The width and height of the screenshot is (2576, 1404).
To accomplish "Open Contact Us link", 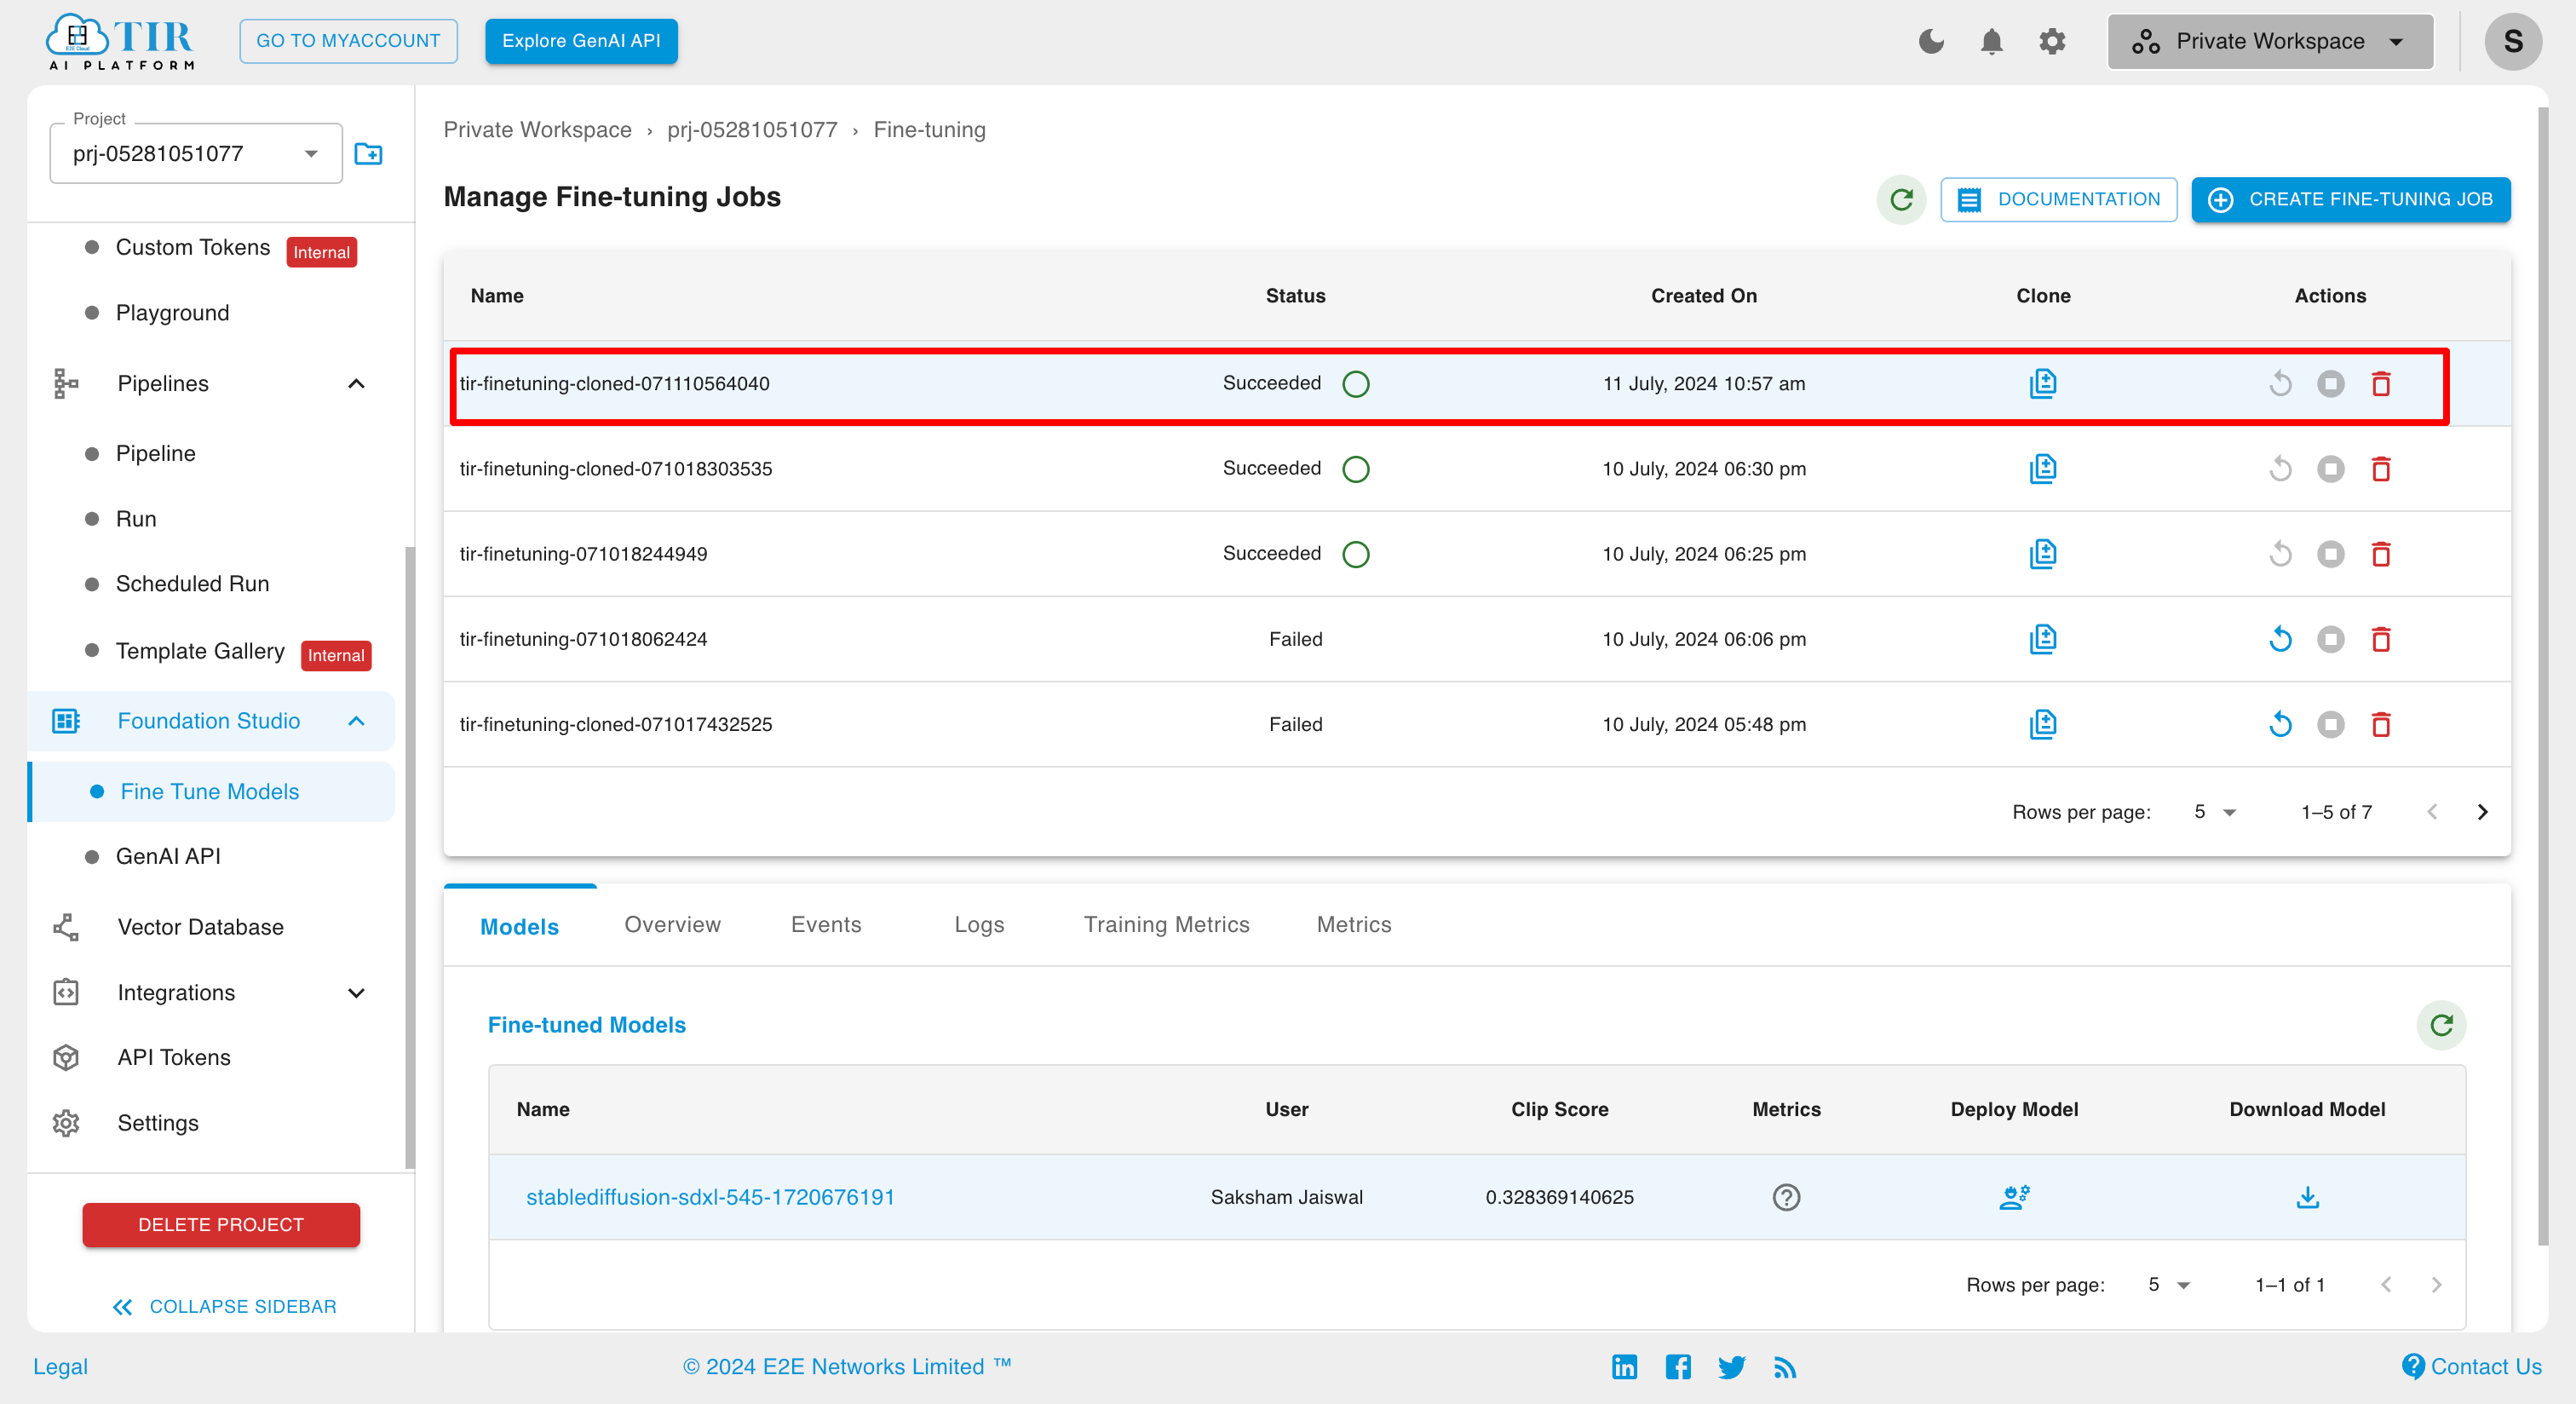I will 2471,1366.
